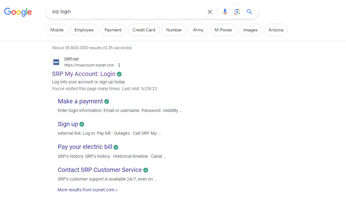346x199 pixels.
Task: Open Pay your electric bill sitelink
Action: pos(85,147)
